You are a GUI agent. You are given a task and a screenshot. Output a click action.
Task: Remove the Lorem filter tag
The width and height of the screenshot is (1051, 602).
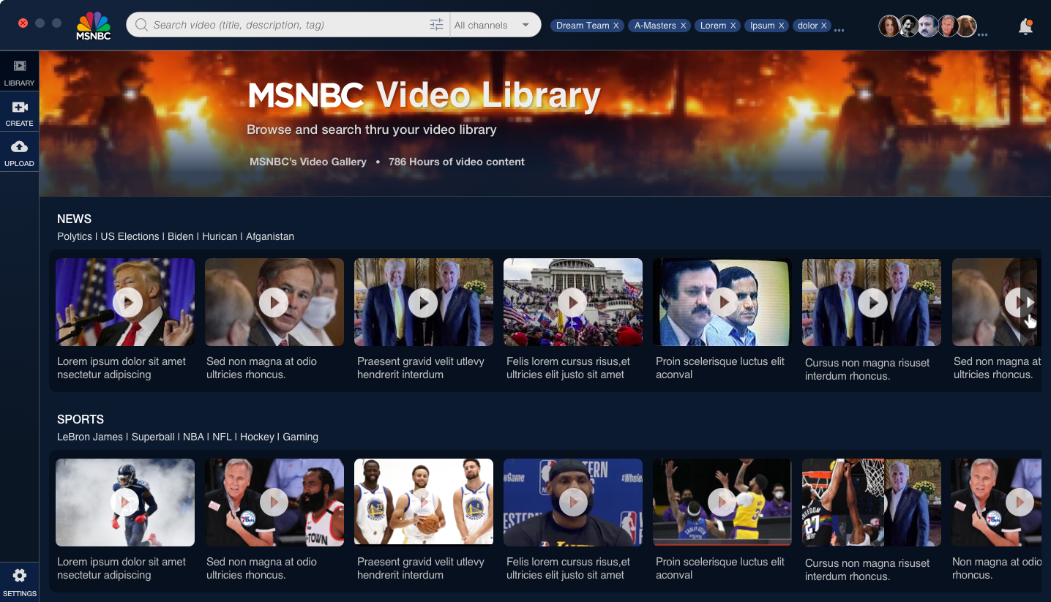click(733, 26)
